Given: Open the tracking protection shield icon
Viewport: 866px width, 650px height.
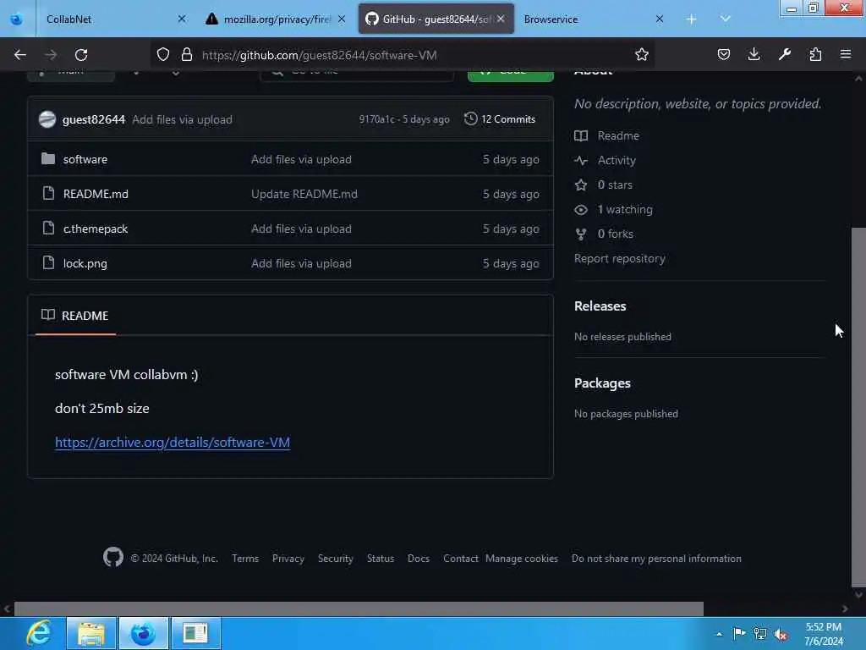Looking at the screenshot, I should (163, 54).
